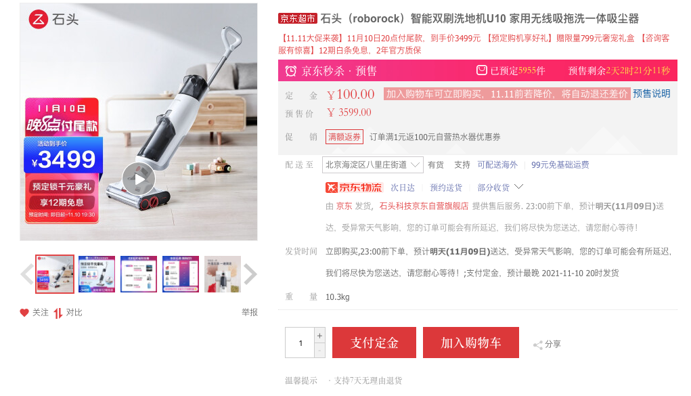Click the share icon next to 分享
691x396 pixels.
537,345
